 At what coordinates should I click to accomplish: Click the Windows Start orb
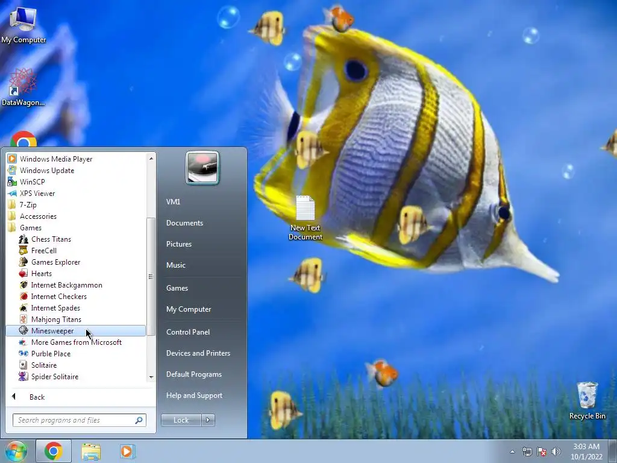coord(16,451)
